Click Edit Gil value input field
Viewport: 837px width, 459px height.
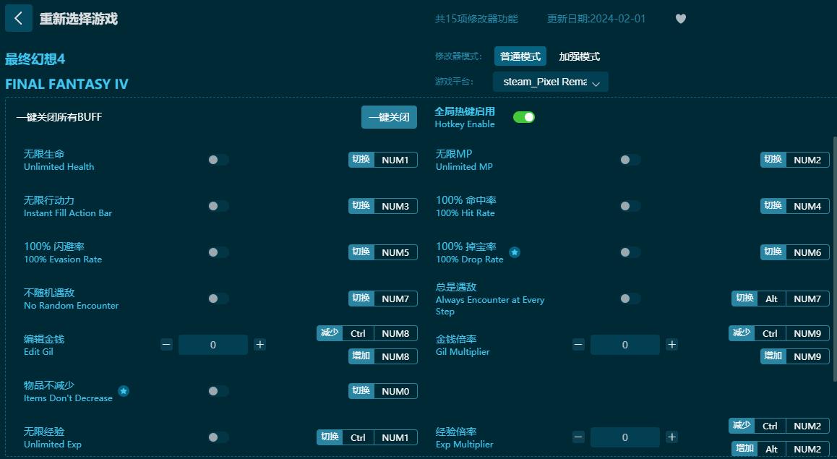click(x=213, y=345)
